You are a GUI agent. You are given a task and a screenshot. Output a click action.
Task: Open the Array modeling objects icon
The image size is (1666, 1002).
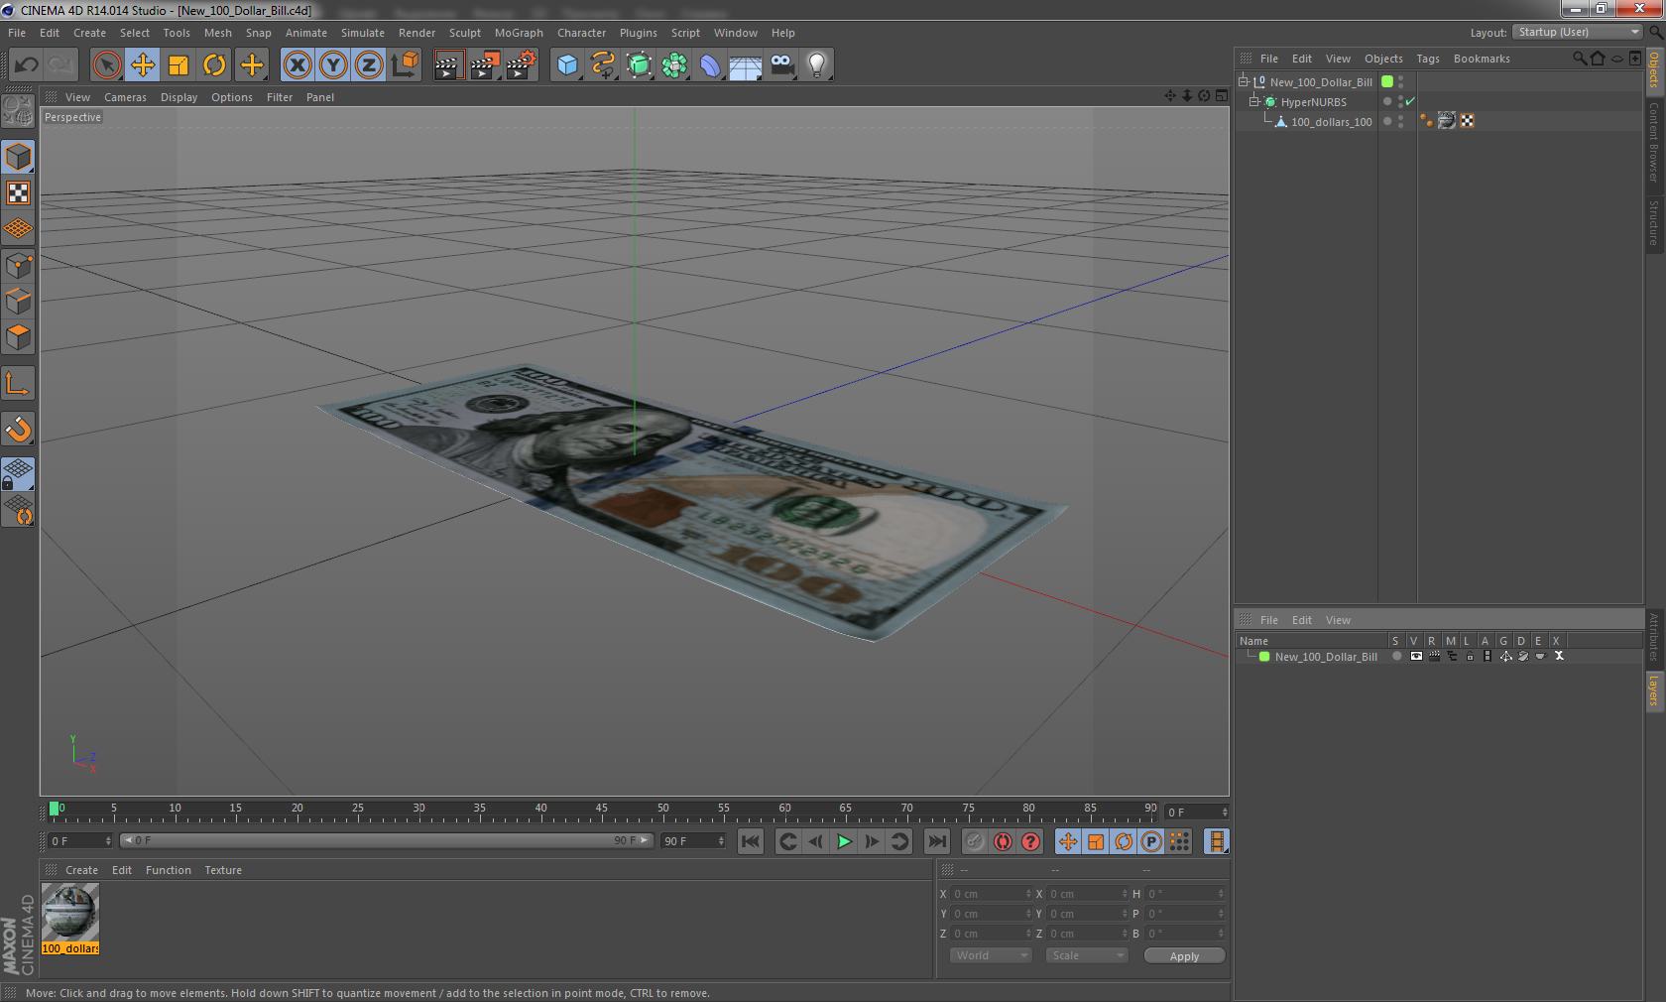coord(674,65)
